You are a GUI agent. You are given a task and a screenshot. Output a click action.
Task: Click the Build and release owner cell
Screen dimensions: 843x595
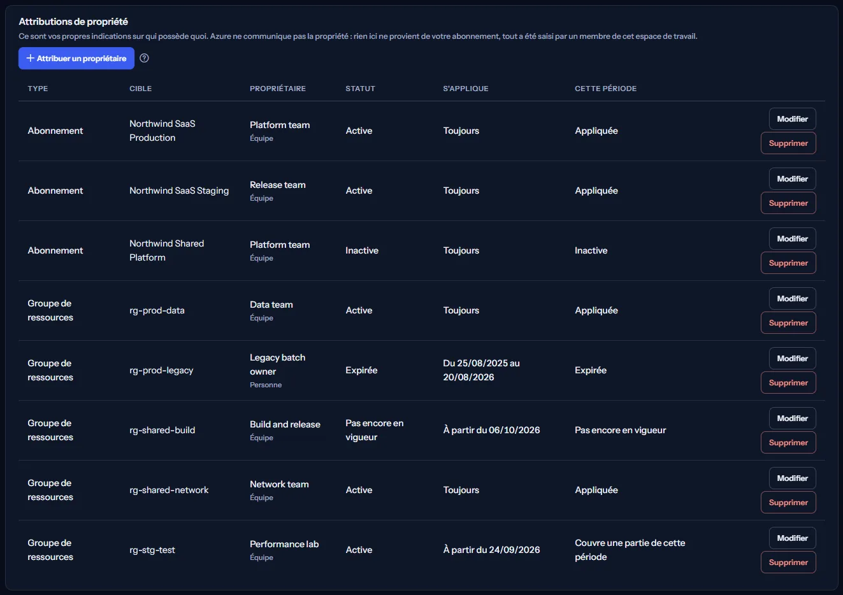point(285,430)
